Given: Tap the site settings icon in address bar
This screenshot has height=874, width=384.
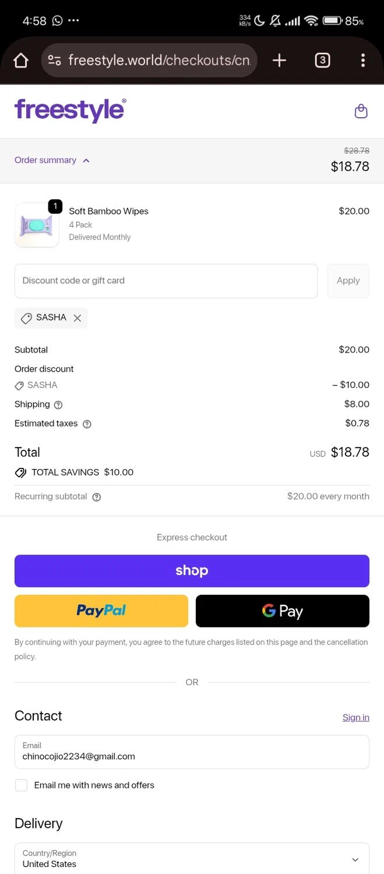Looking at the screenshot, I should (x=55, y=60).
